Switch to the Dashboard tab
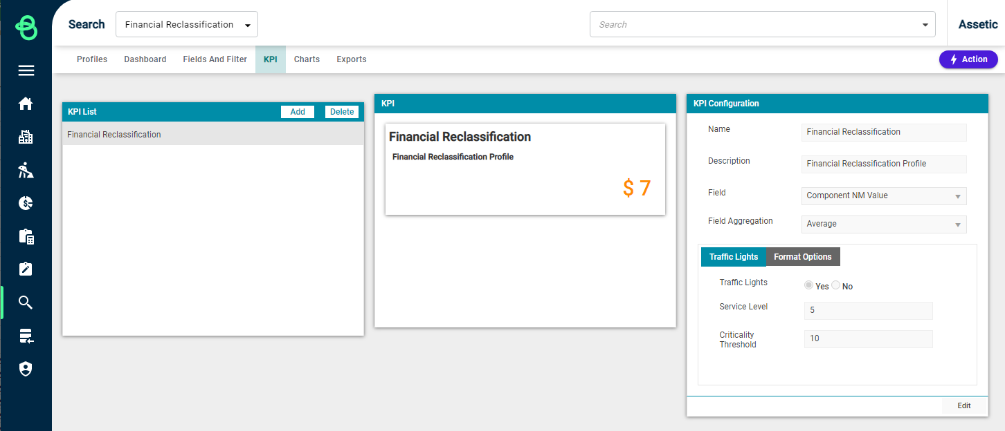 click(x=145, y=59)
